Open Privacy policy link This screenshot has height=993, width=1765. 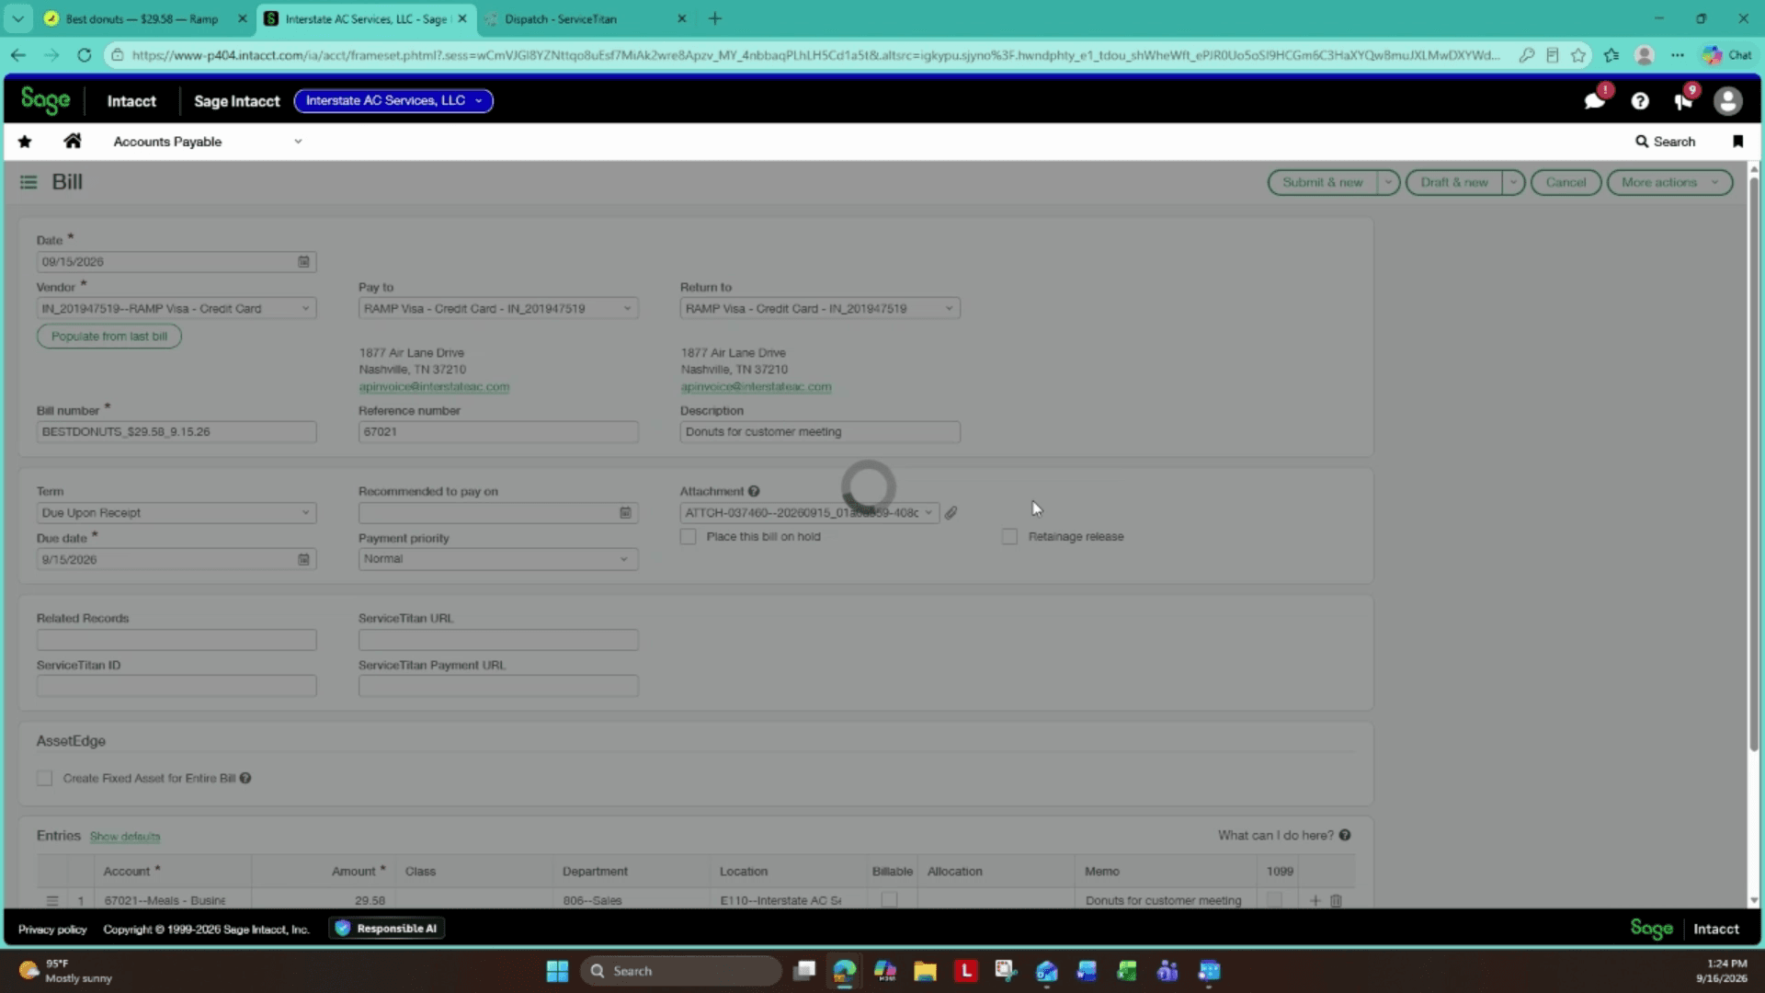(x=52, y=930)
